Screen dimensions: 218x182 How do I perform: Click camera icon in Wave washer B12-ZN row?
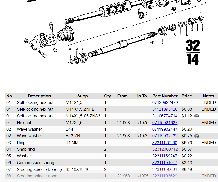(196, 136)
